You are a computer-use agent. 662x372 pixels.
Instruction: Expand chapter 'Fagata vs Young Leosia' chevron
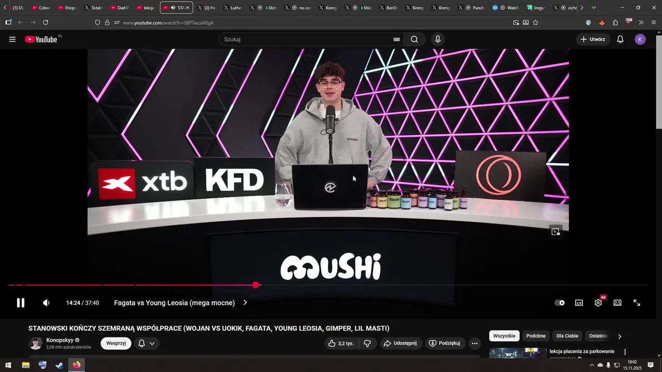click(245, 303)
